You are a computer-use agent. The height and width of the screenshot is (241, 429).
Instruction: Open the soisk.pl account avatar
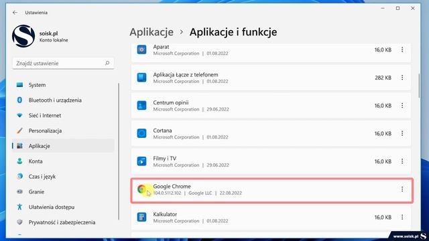(x=23, y=36)
